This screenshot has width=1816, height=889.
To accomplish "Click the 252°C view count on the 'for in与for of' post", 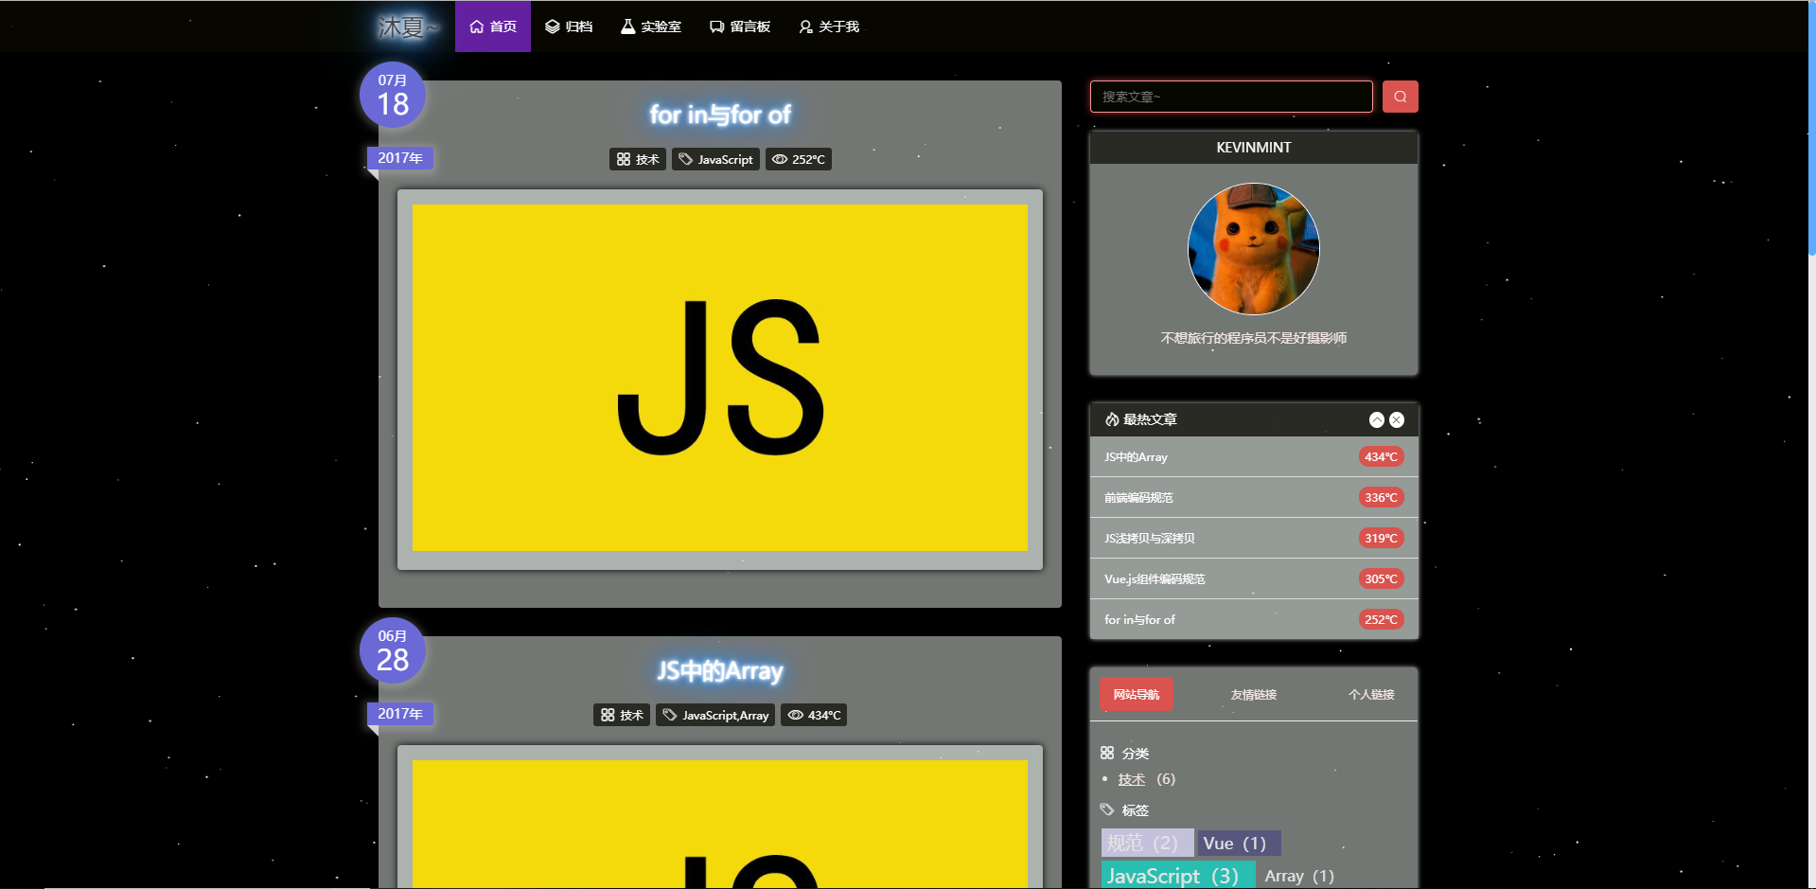I will tap(799, 159).
